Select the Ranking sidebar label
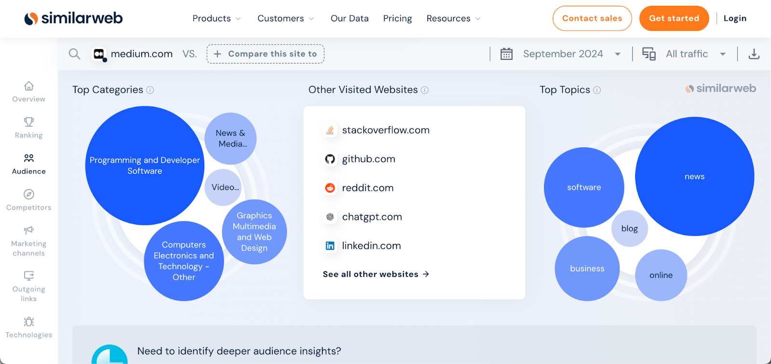The width and height of the screenshot is (771, 364). coord(29,135)
